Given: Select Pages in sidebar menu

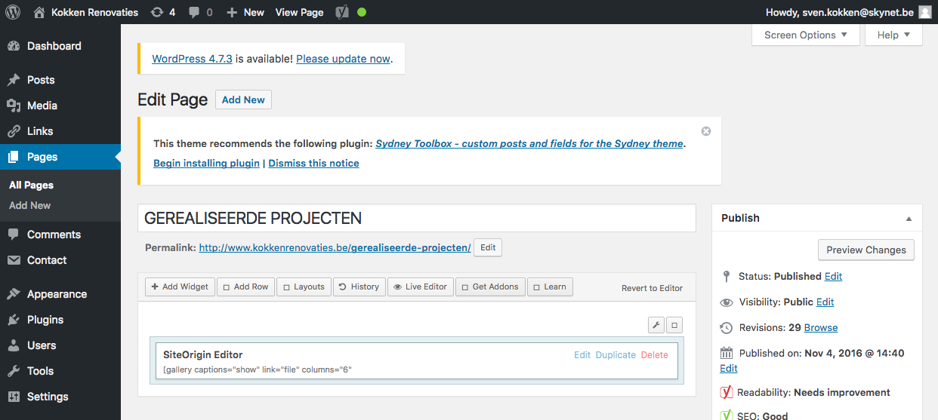Looking at the screenshot, I should [x=60, y=157].
